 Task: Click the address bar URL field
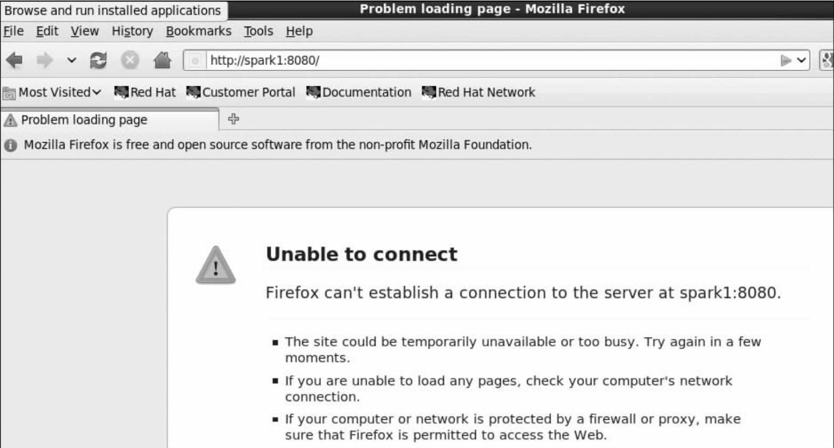click(480, 60)
